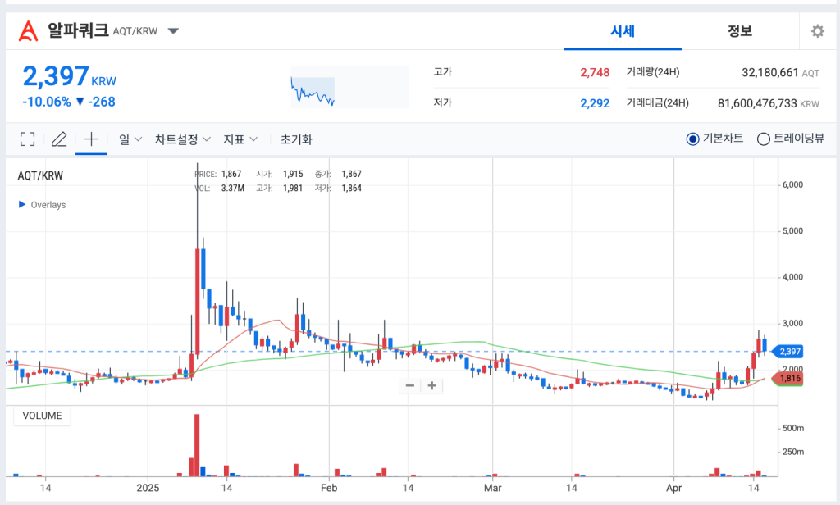840x505 pixels.
Task: Click the 2,397 current price tag on axis
Action: pos(787,352)
